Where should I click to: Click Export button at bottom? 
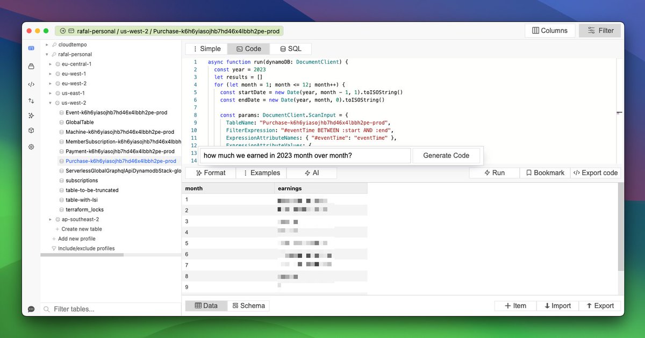pos(600,306)
